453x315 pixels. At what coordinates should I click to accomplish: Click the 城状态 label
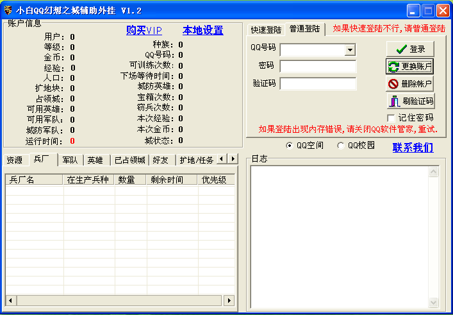coord(160,141)
